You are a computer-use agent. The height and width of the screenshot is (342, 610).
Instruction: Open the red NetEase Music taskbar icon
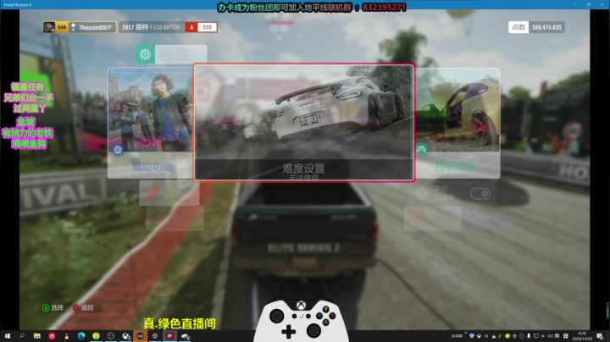(x=52, y=336)
